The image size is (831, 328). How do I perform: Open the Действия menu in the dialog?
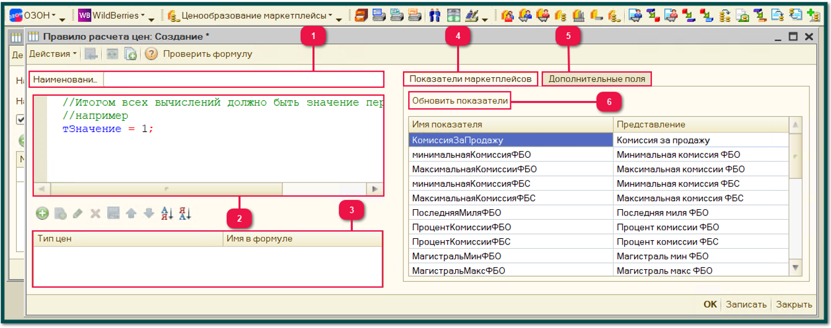point(53,54)
